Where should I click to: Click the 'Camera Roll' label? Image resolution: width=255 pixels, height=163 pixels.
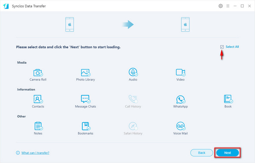(x=38, y=80)
